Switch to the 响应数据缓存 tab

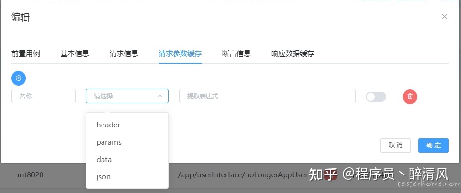point(293,54)
